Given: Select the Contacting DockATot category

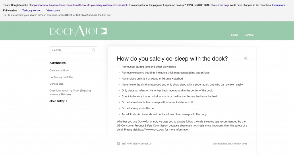Looking at the screenshot, I should (61, 77).
